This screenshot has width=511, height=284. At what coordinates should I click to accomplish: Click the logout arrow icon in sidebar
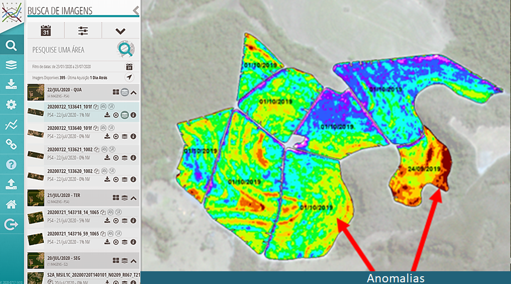(11, 224)
